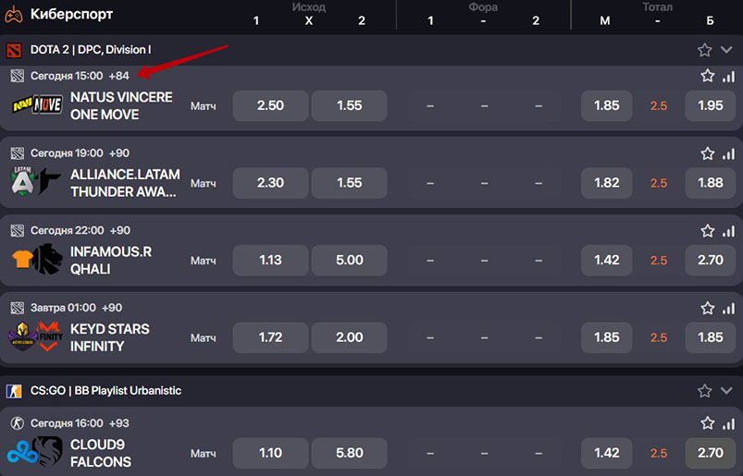Open statistics for Natus Vincere match
Viewport: 743px width, 476px height.
[728, 76]
